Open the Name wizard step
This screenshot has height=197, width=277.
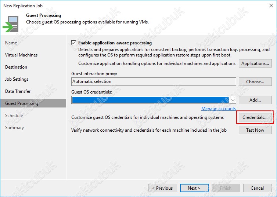pos(11,43)
